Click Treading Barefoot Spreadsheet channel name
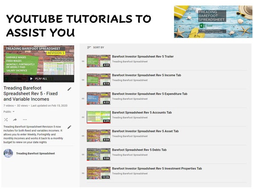Viewport: 254px width, 191px height. (36, 154)
